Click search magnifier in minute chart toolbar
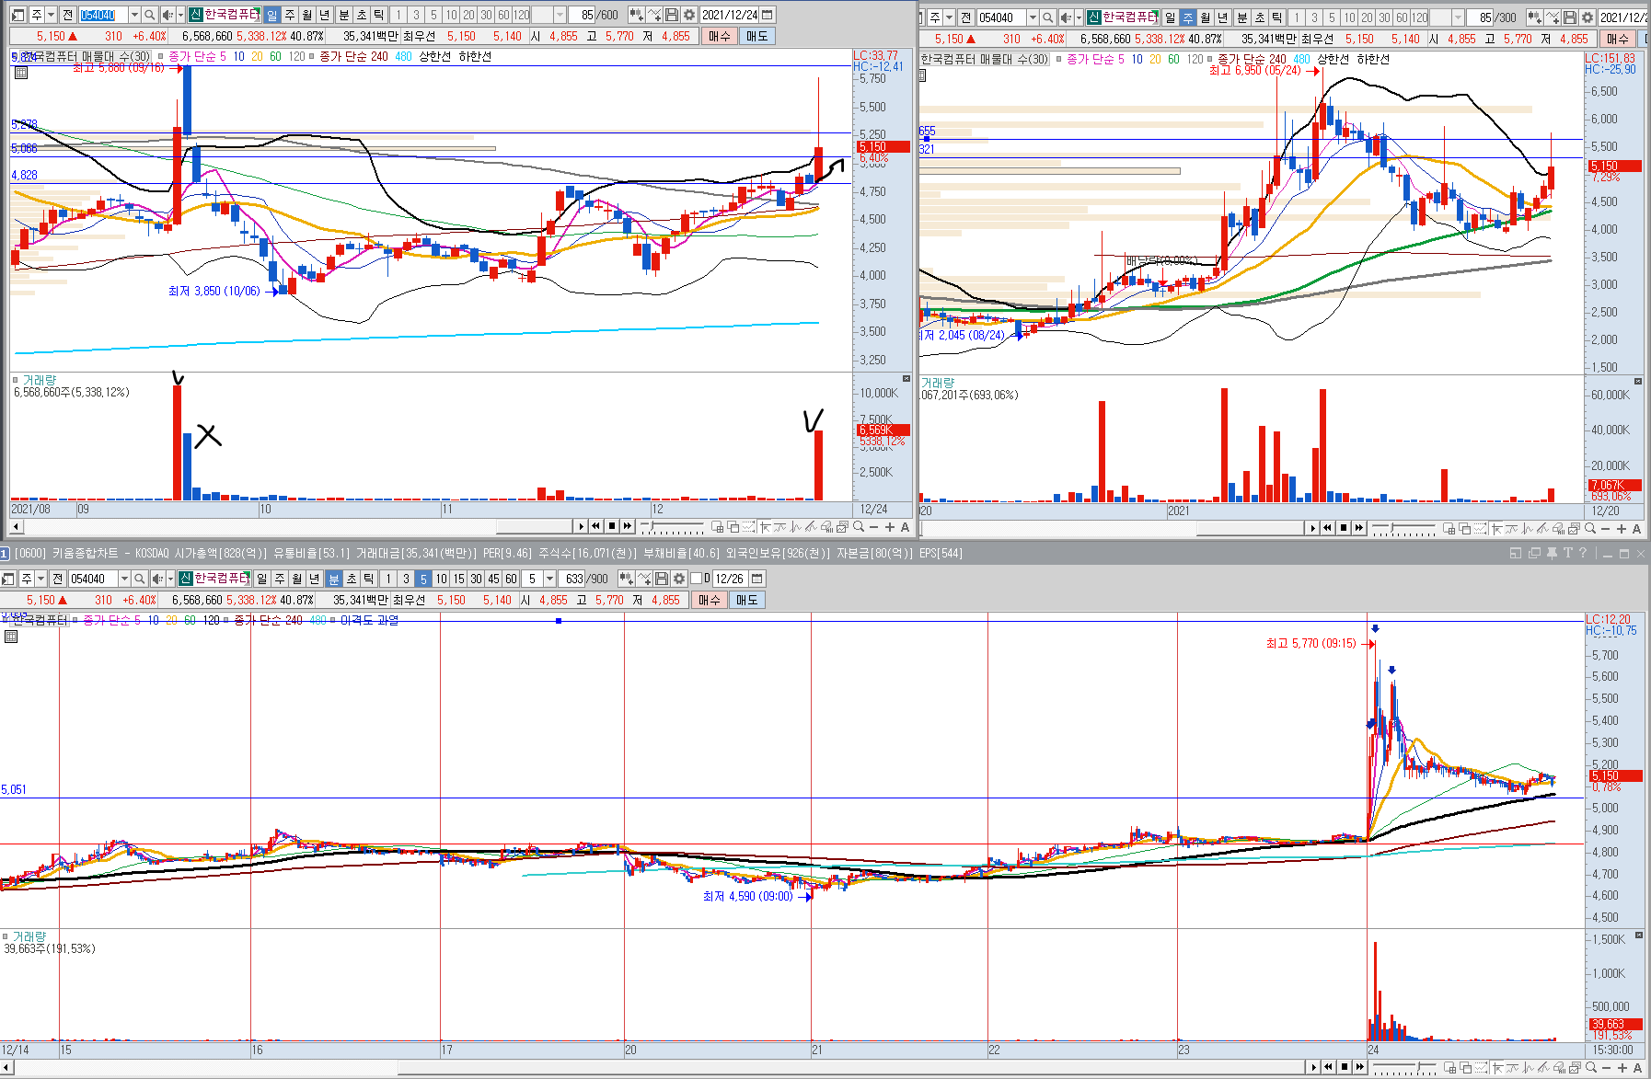1651x1079 pixels. (140, 579)
